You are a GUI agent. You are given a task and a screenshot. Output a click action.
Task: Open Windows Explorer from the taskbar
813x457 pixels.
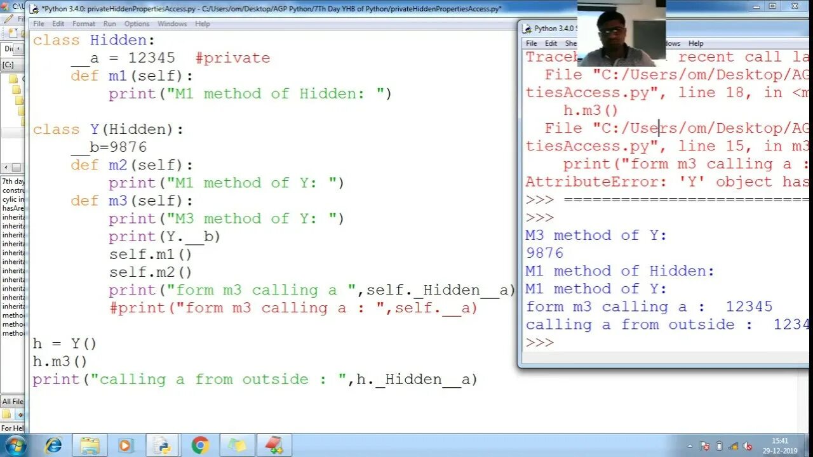click(x=90, y=444)
